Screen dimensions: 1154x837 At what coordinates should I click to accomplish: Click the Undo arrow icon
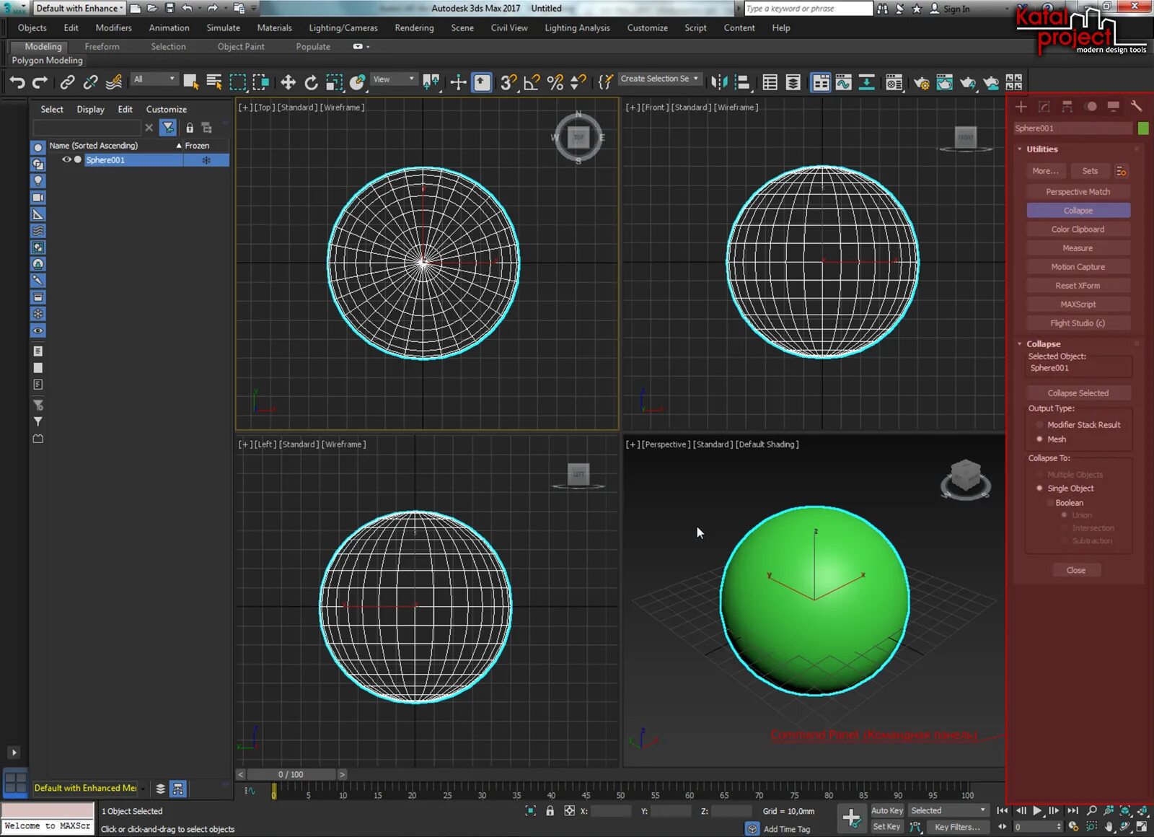pos(17,82)
